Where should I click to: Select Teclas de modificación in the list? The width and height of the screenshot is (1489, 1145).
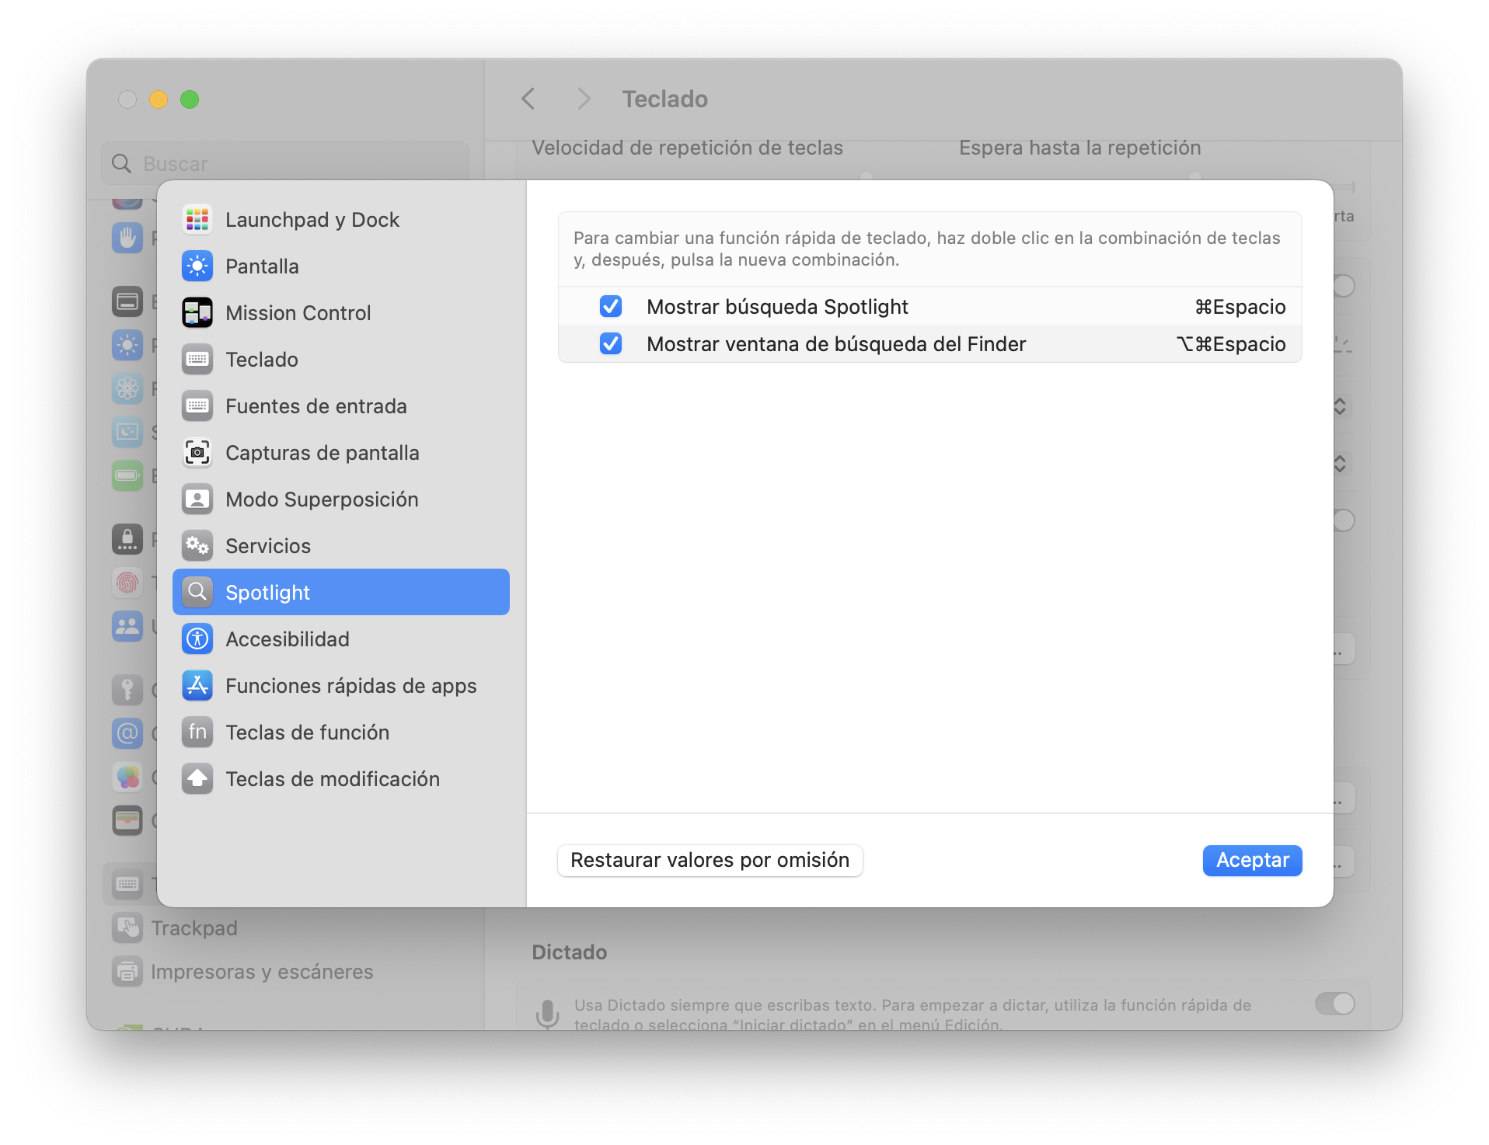point(332,779)
